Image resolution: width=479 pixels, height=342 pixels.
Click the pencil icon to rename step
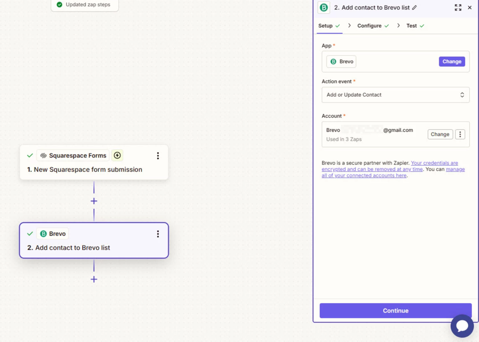coord(414,8)
